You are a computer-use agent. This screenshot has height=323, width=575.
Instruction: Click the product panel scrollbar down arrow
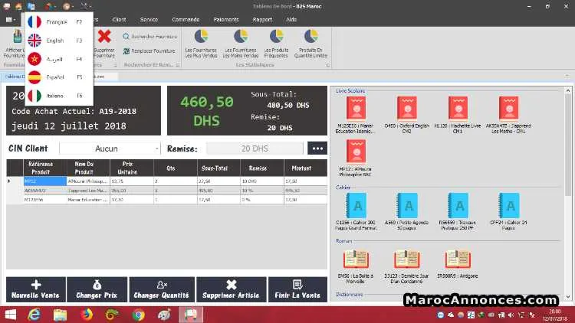tap(568, 297)
